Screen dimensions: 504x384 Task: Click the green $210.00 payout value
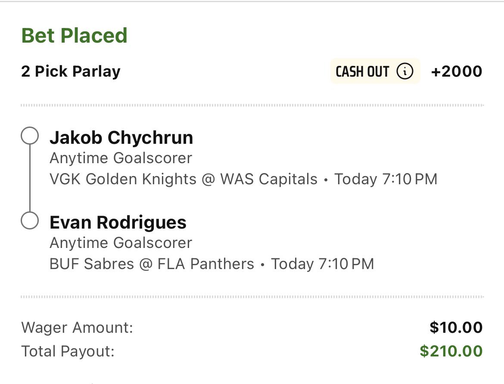pyautogui.click(x=451, y=352)
